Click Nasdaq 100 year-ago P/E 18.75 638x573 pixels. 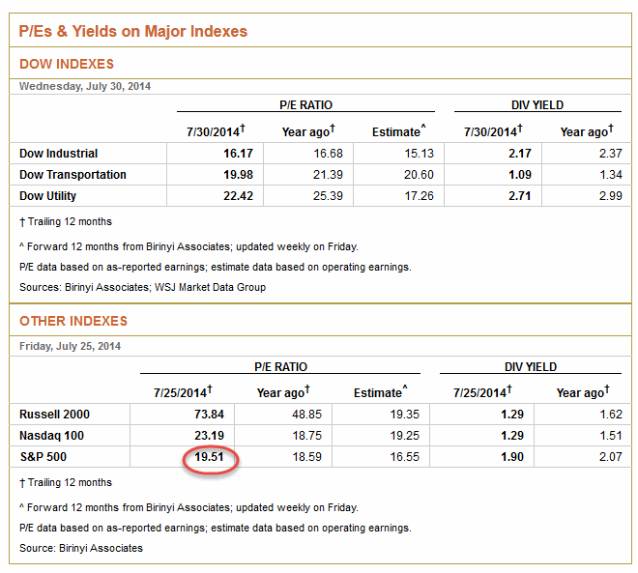306,436
